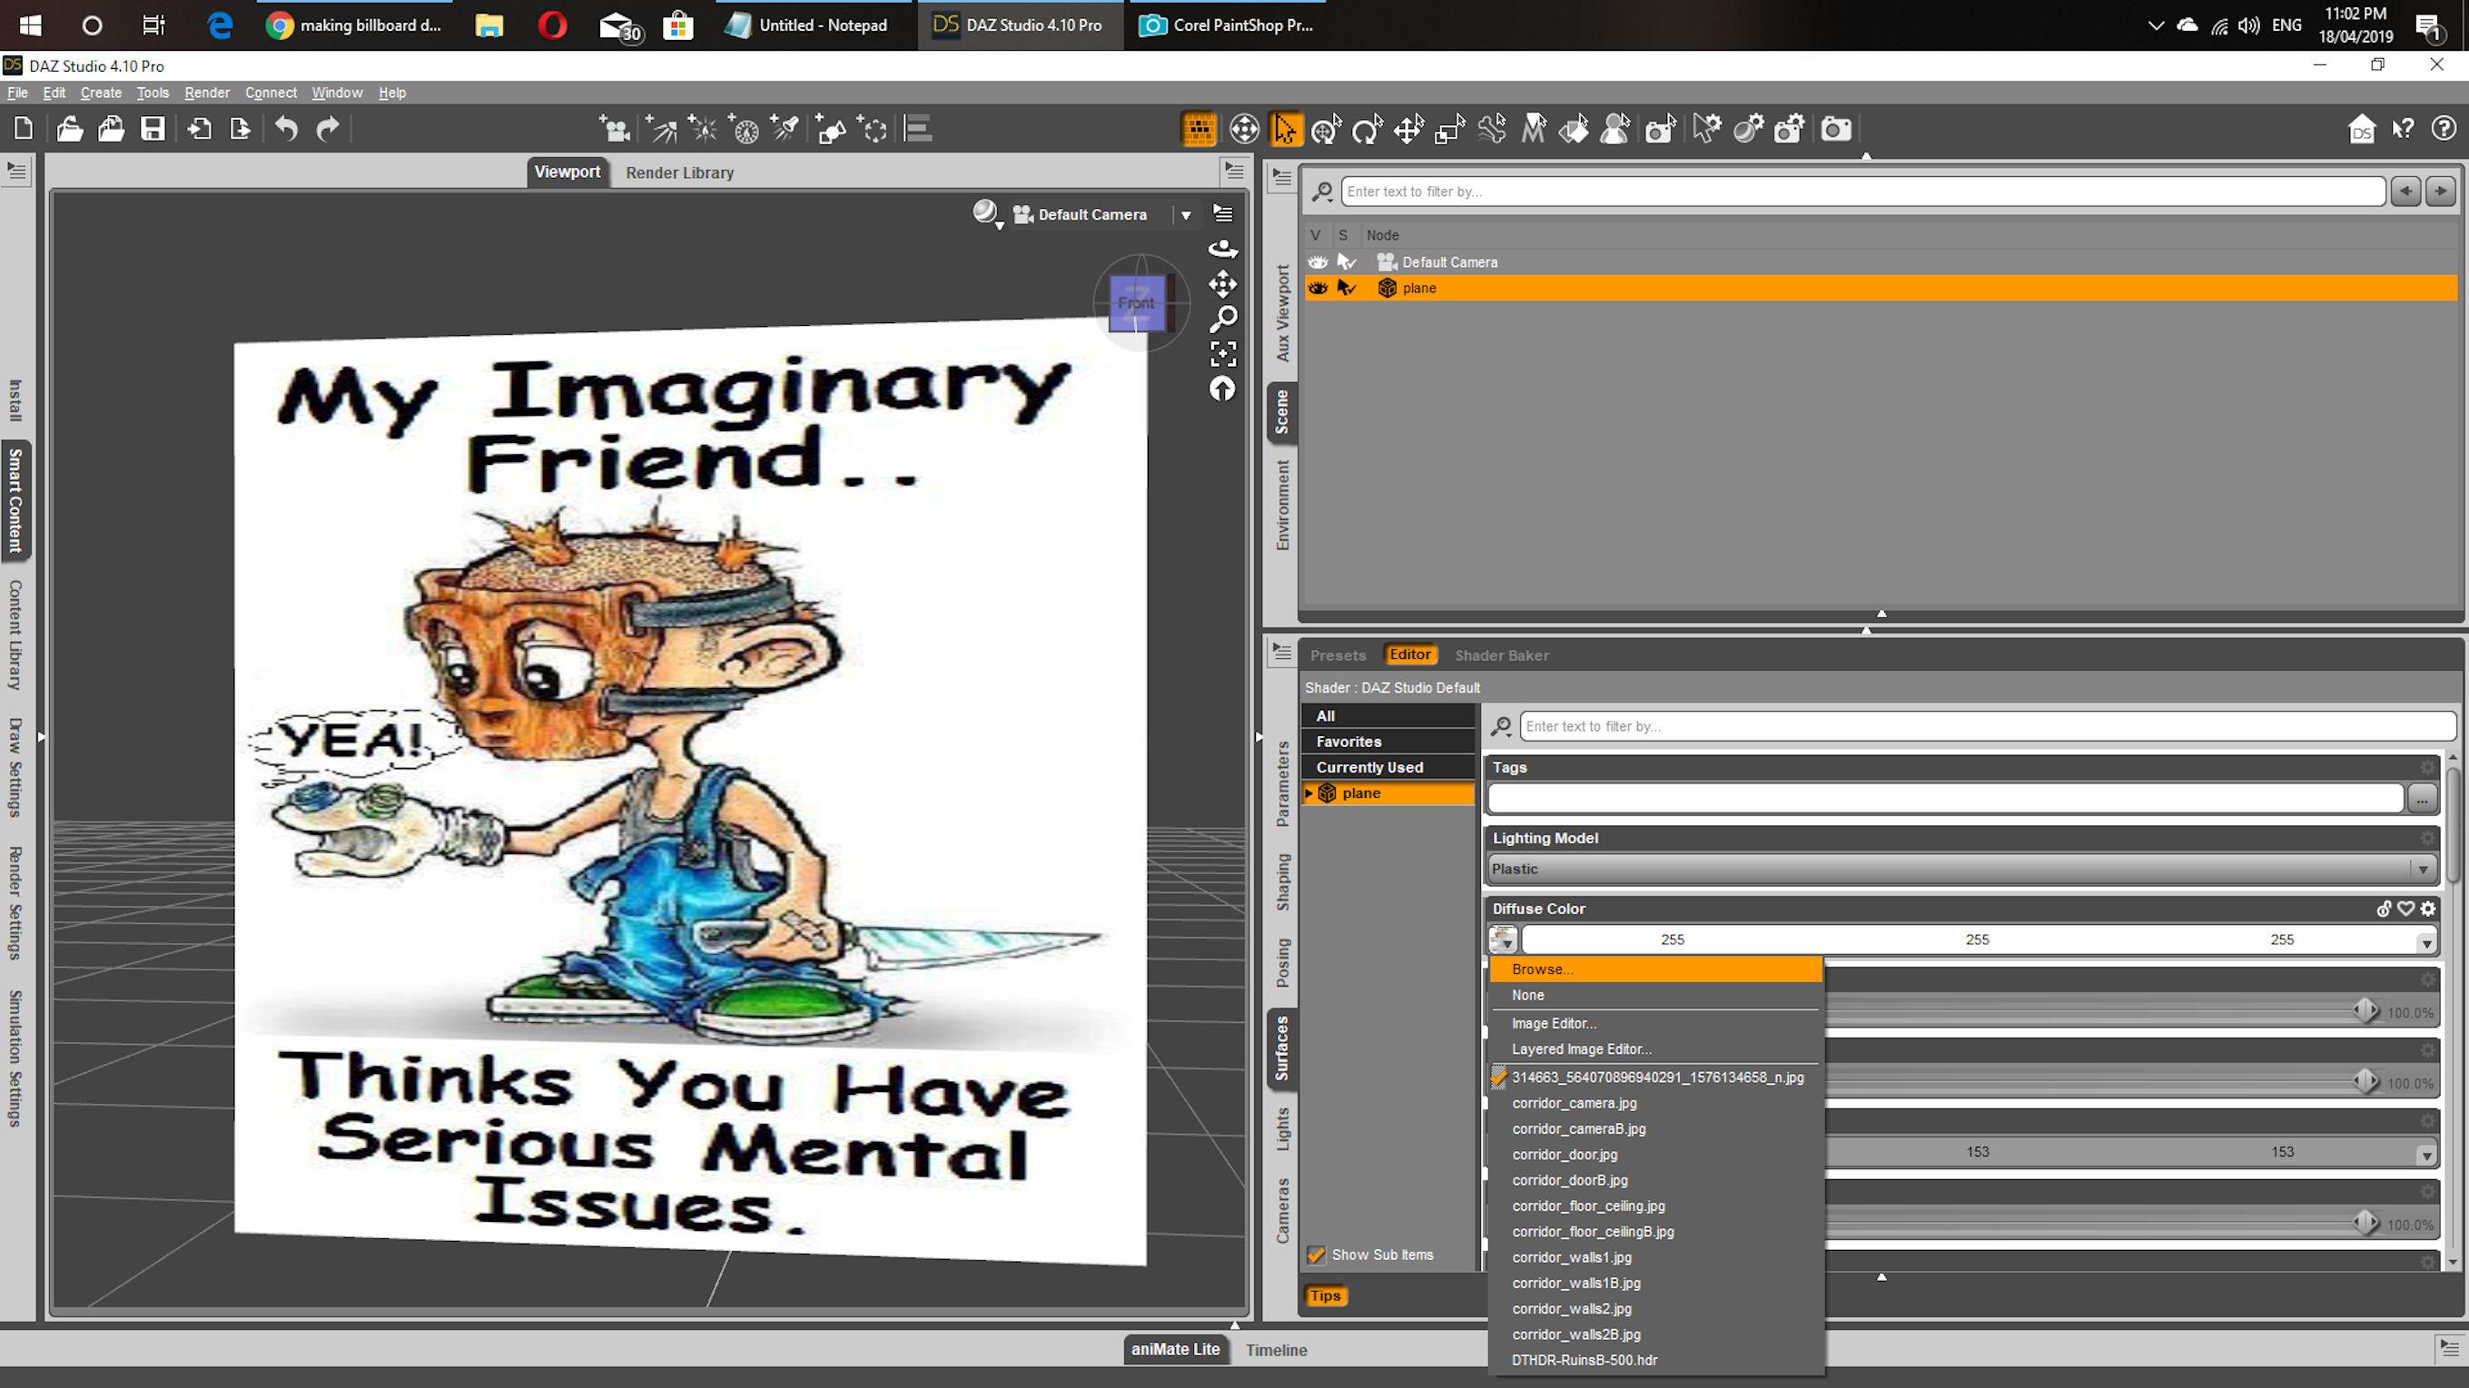Open a file with the Open icon

coord(69,128)
